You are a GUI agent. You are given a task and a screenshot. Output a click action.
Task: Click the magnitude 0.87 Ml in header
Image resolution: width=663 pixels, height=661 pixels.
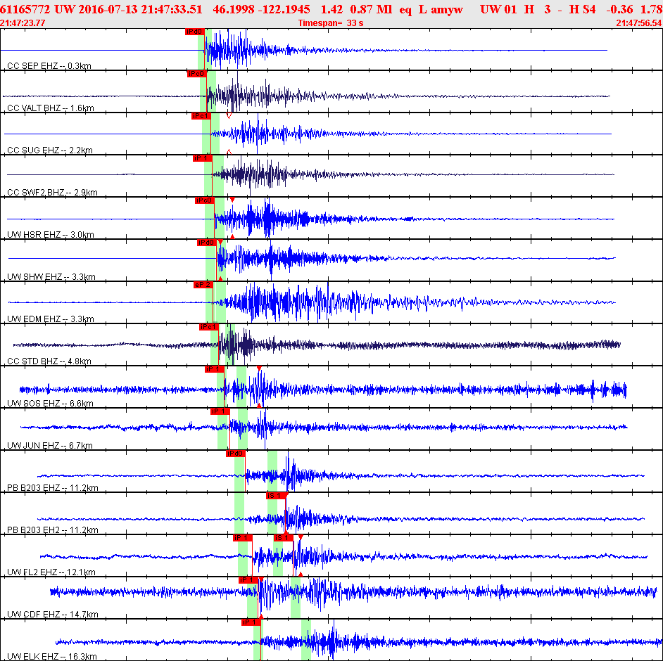pyautogui.click(x=371, y=9)
